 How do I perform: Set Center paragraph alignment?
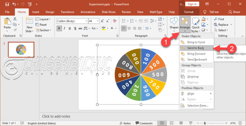pos(129,29)
